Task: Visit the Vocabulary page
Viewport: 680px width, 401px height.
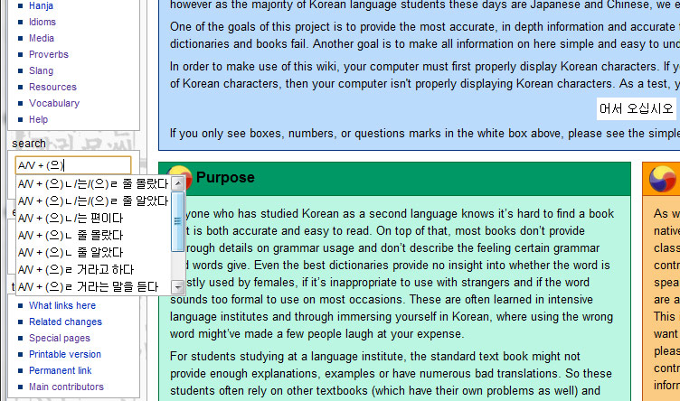Action: pos(54,103)
